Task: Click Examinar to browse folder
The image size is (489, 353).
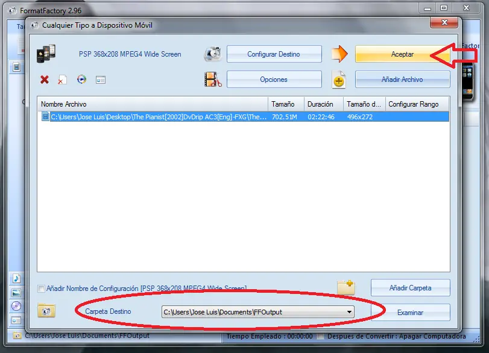Action: pos(411,312)
